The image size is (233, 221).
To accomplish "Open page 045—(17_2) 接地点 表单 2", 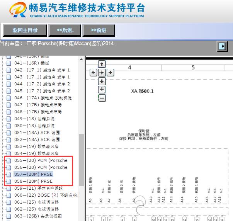I will click(x=42, y=91).
